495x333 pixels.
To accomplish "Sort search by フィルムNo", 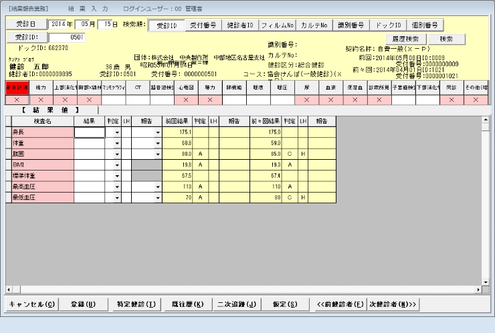I will [x=277, y=25].
